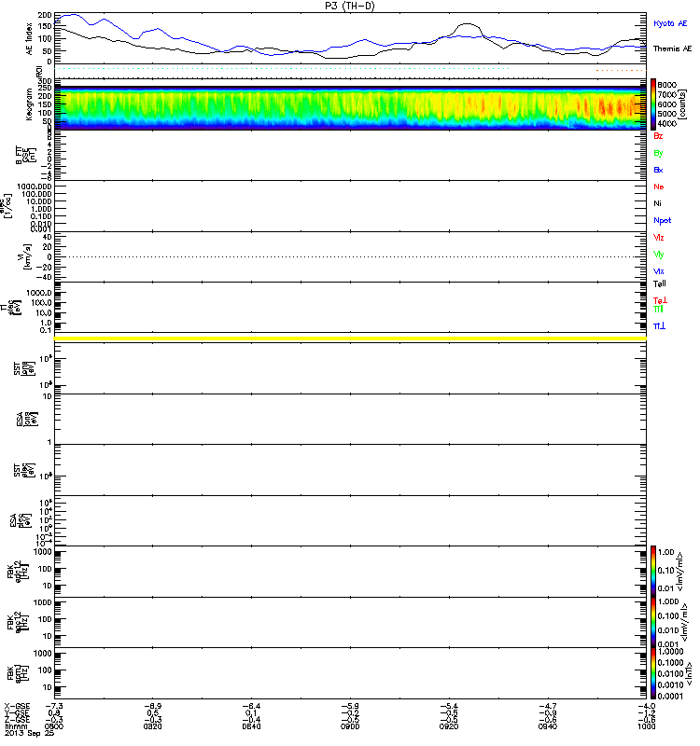Click the dotted zero line in Vi panel
This screenshot has height=746, width=700.
[350, 257]
